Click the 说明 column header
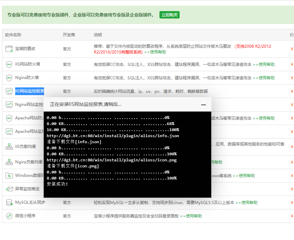 tap(98, 35)
